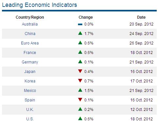Click the green up arrow for U.K.
Image resolution: width=160 pixels, height=123 pixels.
[x=80, y=109]
